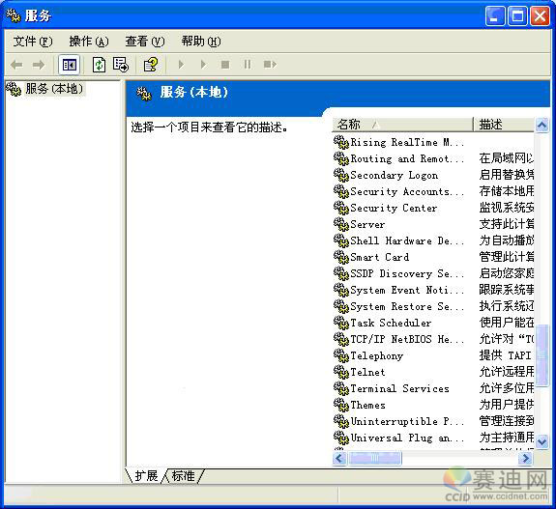Click the Export List toolbar icon
This screenshot has height=509, width=556.
coord(121,65)
